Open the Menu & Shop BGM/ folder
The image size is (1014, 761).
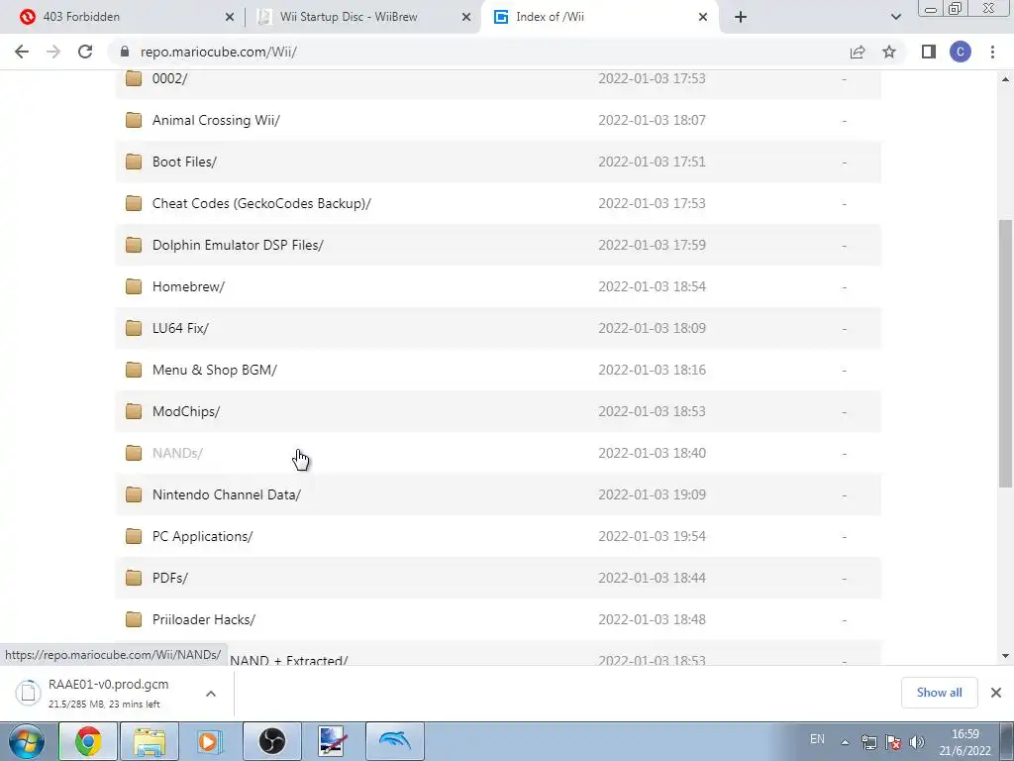214,370
